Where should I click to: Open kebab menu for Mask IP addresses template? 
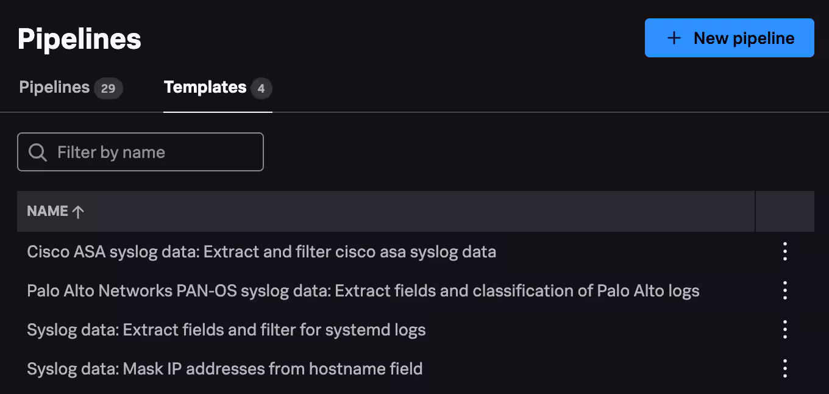pyautogui.click(x=785, y=368)
